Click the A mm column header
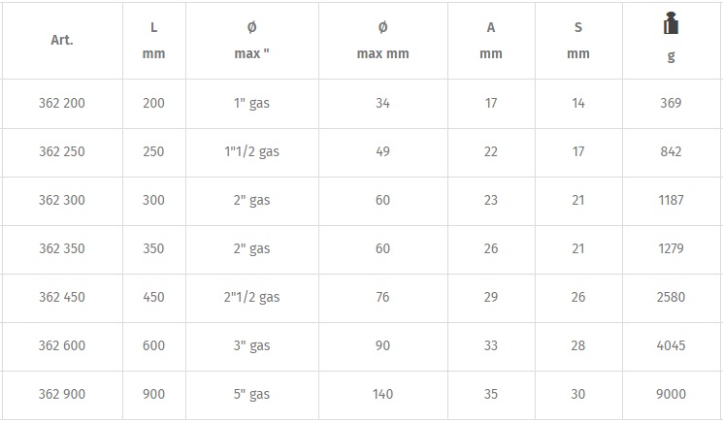The image size is (723, 423). [491, 41]
